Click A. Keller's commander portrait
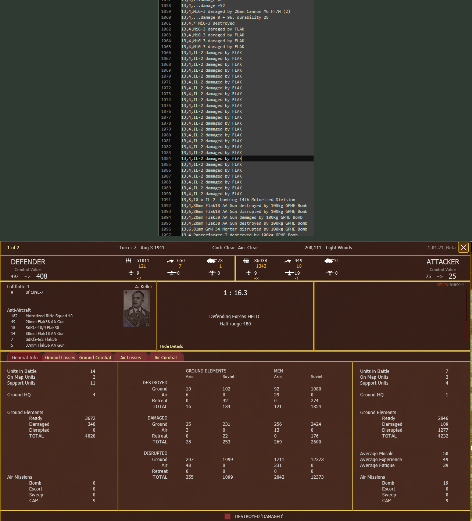The height and width of the screenshot is (521, 472). pyautogui.click(x=137, y=308)
